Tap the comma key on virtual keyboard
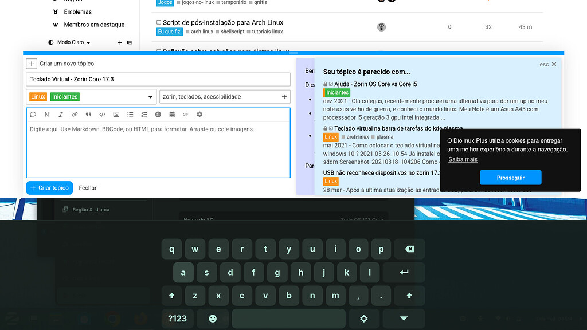The image size is (587, 330). (358, 296)
